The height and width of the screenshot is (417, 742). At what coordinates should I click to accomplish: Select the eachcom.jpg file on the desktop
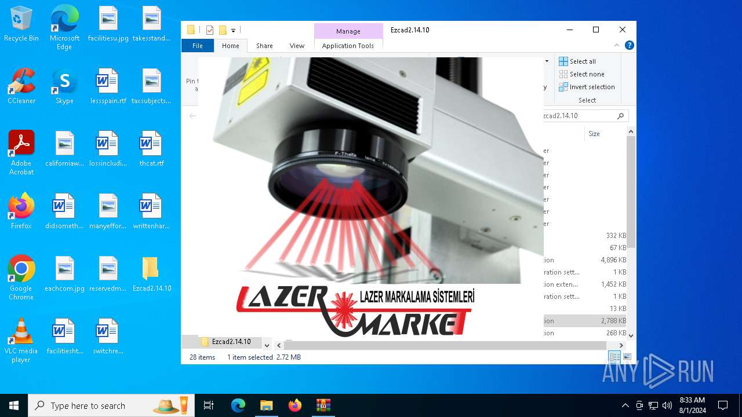pyautogui.click(x=64, y=274)
